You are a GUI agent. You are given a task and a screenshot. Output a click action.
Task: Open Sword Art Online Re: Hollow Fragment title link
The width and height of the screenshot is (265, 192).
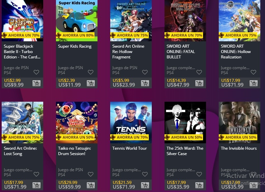128,52
